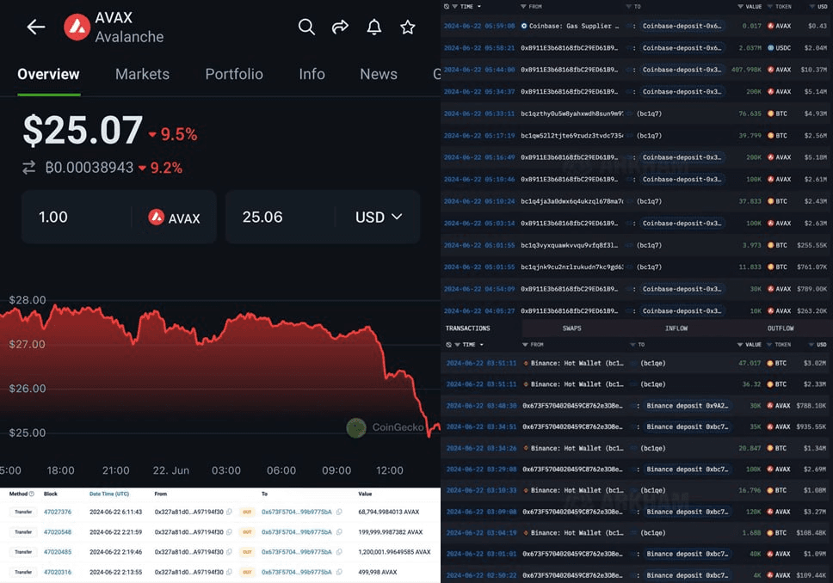Open the TIME sort arrow under the Transactions tab
This screenshot has height=583, width=833.
(481, 345)
